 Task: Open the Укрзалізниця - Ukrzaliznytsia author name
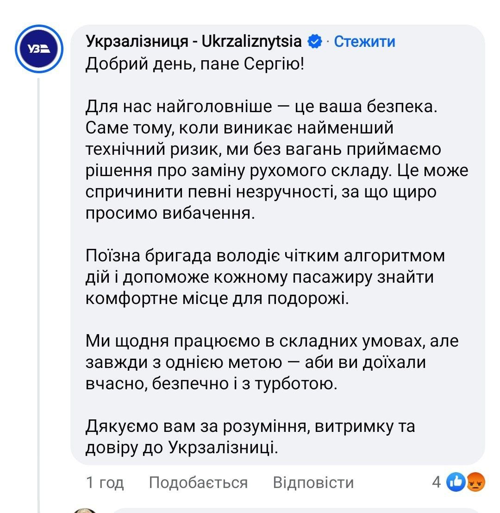(x=194, y=42)
